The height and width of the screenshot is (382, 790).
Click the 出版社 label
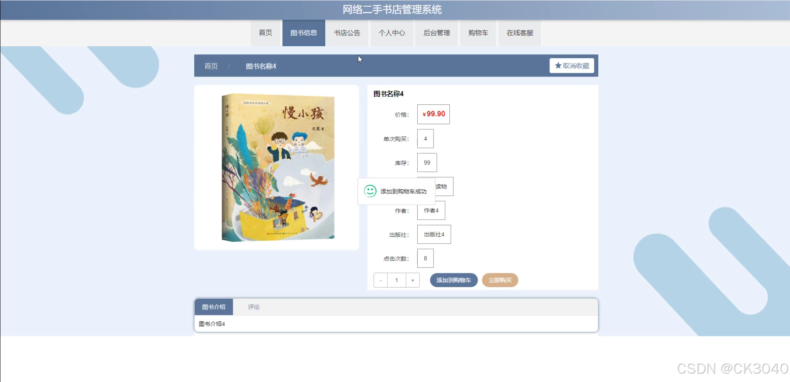point(399,235)
